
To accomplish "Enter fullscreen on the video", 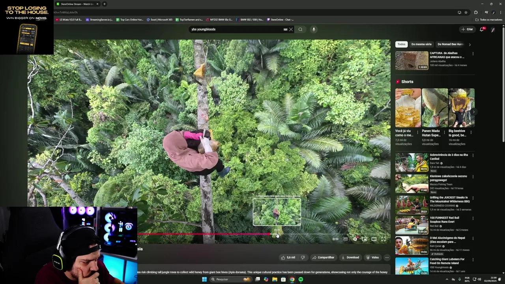I will (383, 239).
